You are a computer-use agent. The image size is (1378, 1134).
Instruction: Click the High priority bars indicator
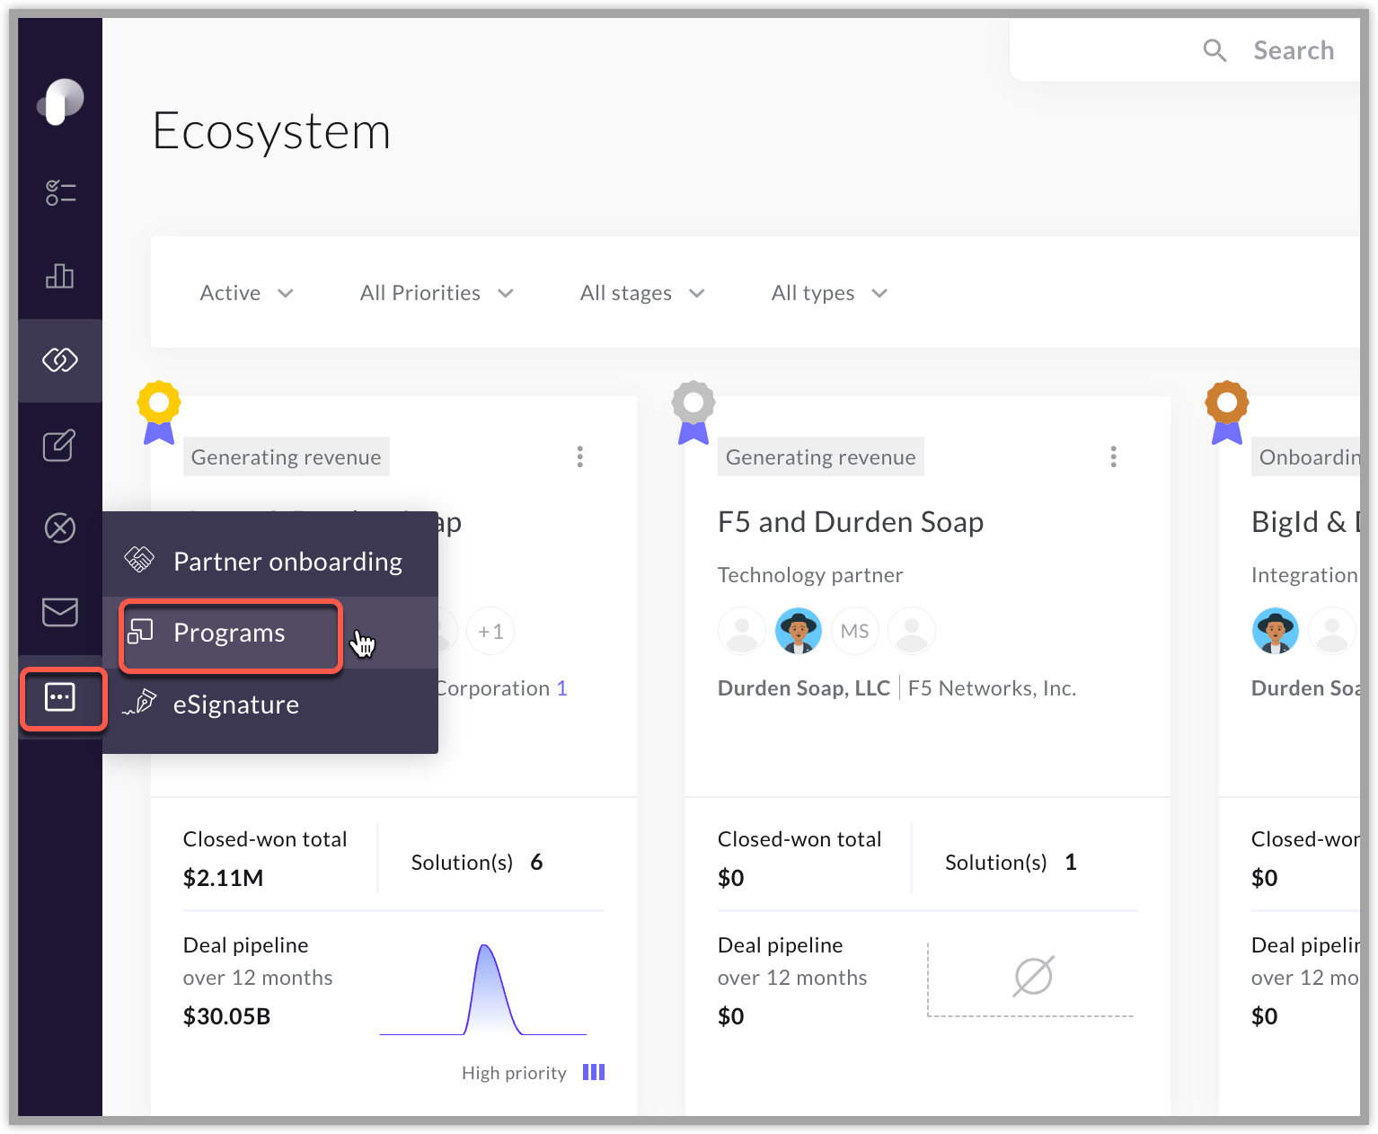(x=593, y=1072)
